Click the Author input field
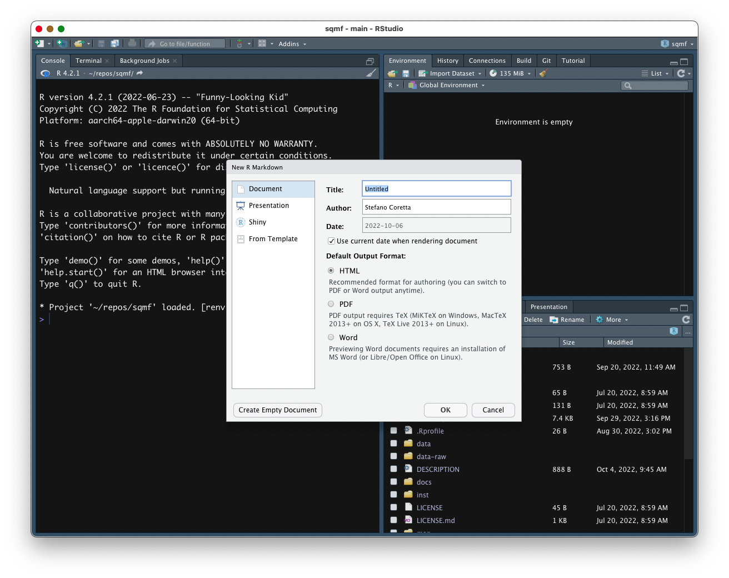 point(437,207)
